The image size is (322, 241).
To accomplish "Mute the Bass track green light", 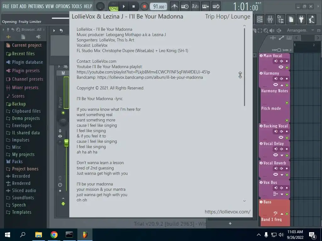I will [x=287, y=214].
